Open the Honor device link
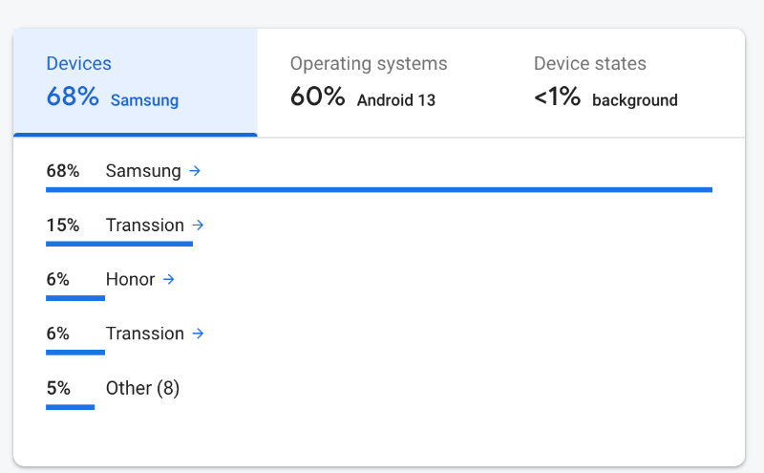 click(131, 280)
